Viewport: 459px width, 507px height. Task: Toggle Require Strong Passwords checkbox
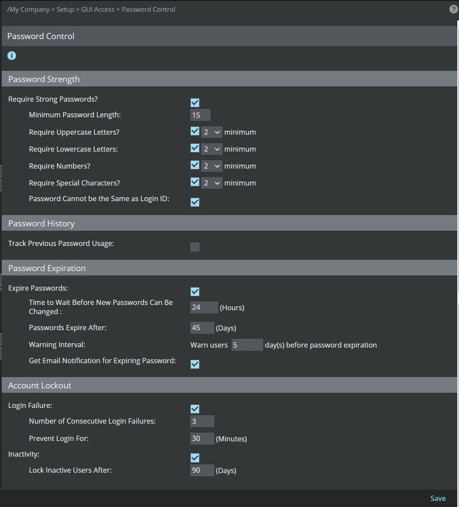pos(195,103)
